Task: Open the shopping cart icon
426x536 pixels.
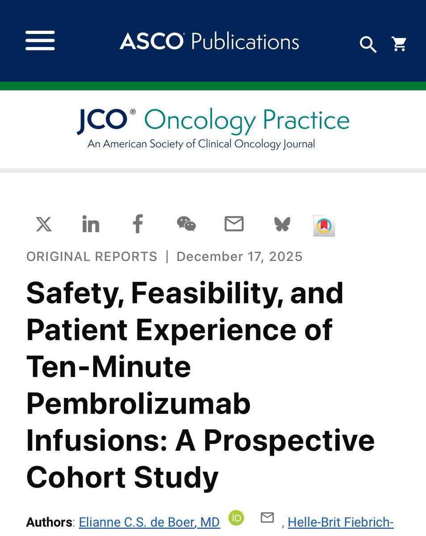Action: 399,44
